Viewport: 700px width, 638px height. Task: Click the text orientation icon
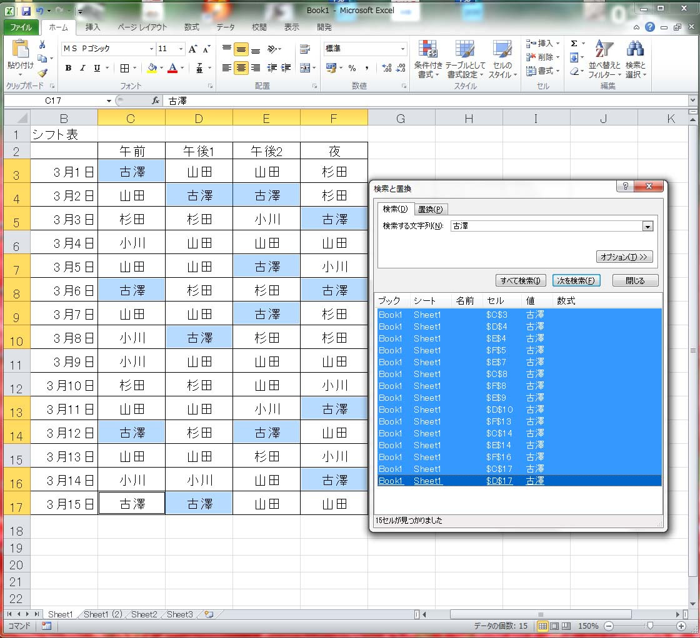272,49
